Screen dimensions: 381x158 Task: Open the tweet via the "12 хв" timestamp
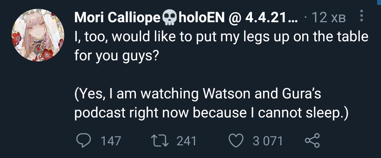pos(329,18)
